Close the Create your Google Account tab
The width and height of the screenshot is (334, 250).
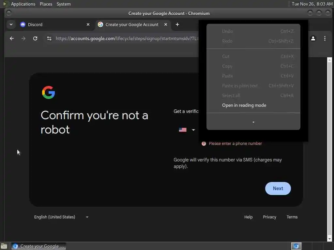point(166,24)
